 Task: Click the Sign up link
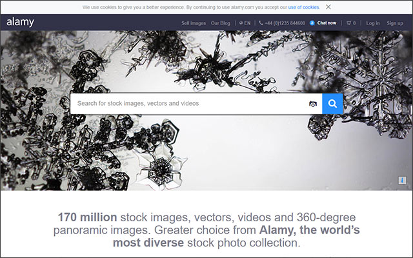394,23
